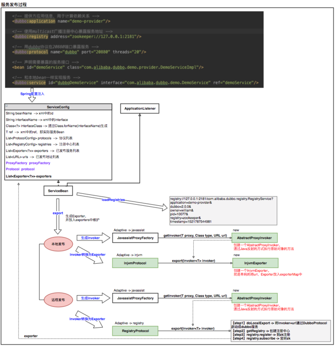
Task: Select the String beanName field row
Action: (30, 113)
